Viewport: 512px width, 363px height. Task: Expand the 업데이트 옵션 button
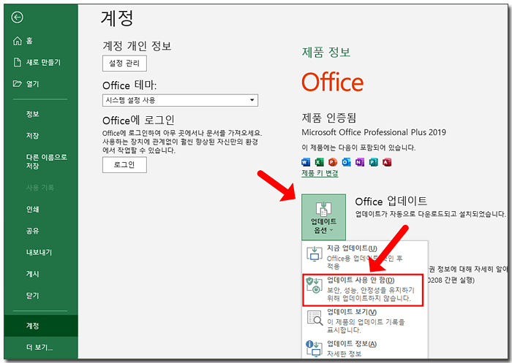click(323, 217)
